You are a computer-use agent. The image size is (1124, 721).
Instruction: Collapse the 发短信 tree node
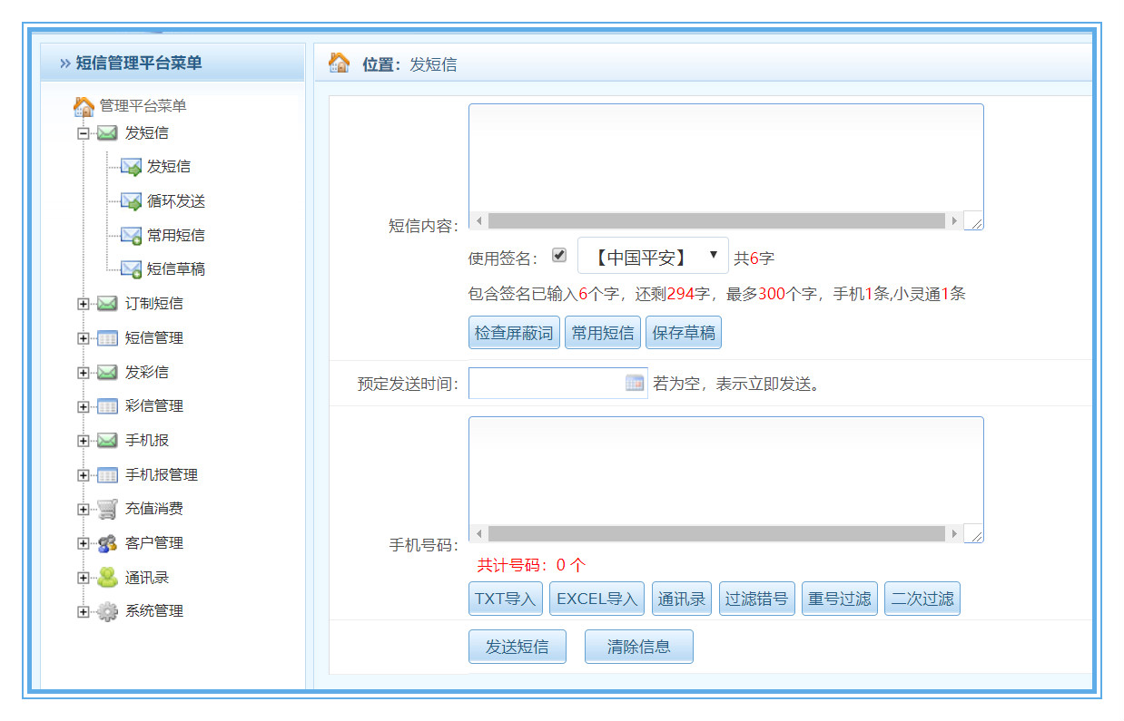84,133
